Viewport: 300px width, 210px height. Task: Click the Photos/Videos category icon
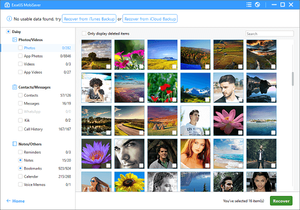tap(14, 39)
